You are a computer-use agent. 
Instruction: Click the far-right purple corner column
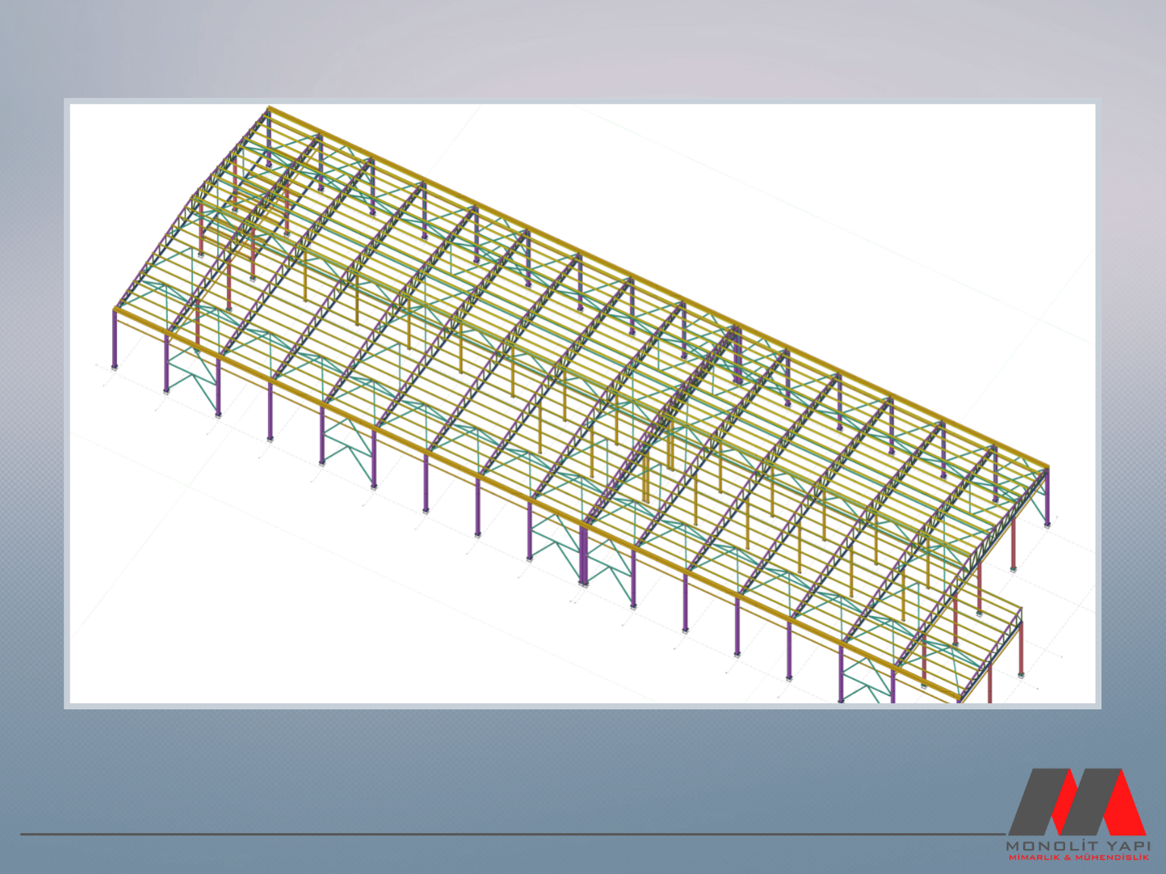click(x=1047, y=497)
